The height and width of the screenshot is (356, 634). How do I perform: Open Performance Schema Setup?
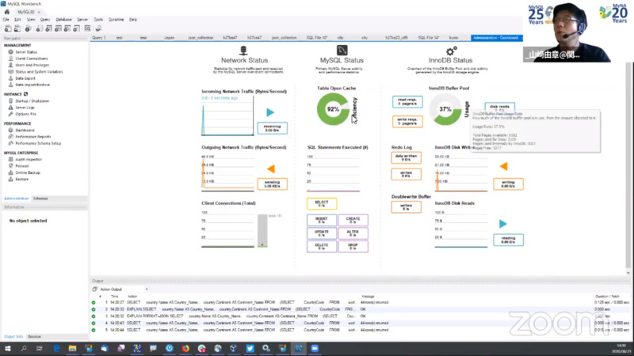tap(38, 143)
